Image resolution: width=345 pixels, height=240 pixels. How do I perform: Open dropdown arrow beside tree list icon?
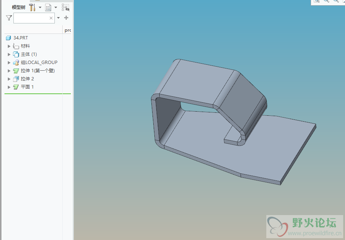click(56, 7)
